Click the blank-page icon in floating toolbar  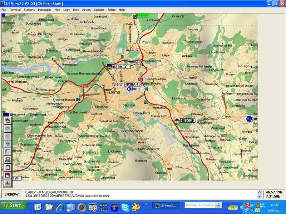pos(8,152)
